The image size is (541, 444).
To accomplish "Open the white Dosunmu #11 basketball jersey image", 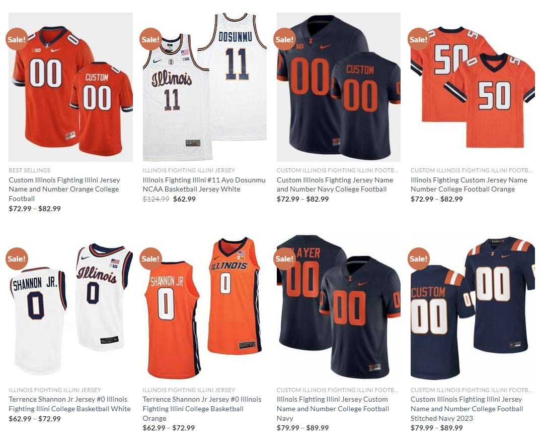I will tap(205, 87).
